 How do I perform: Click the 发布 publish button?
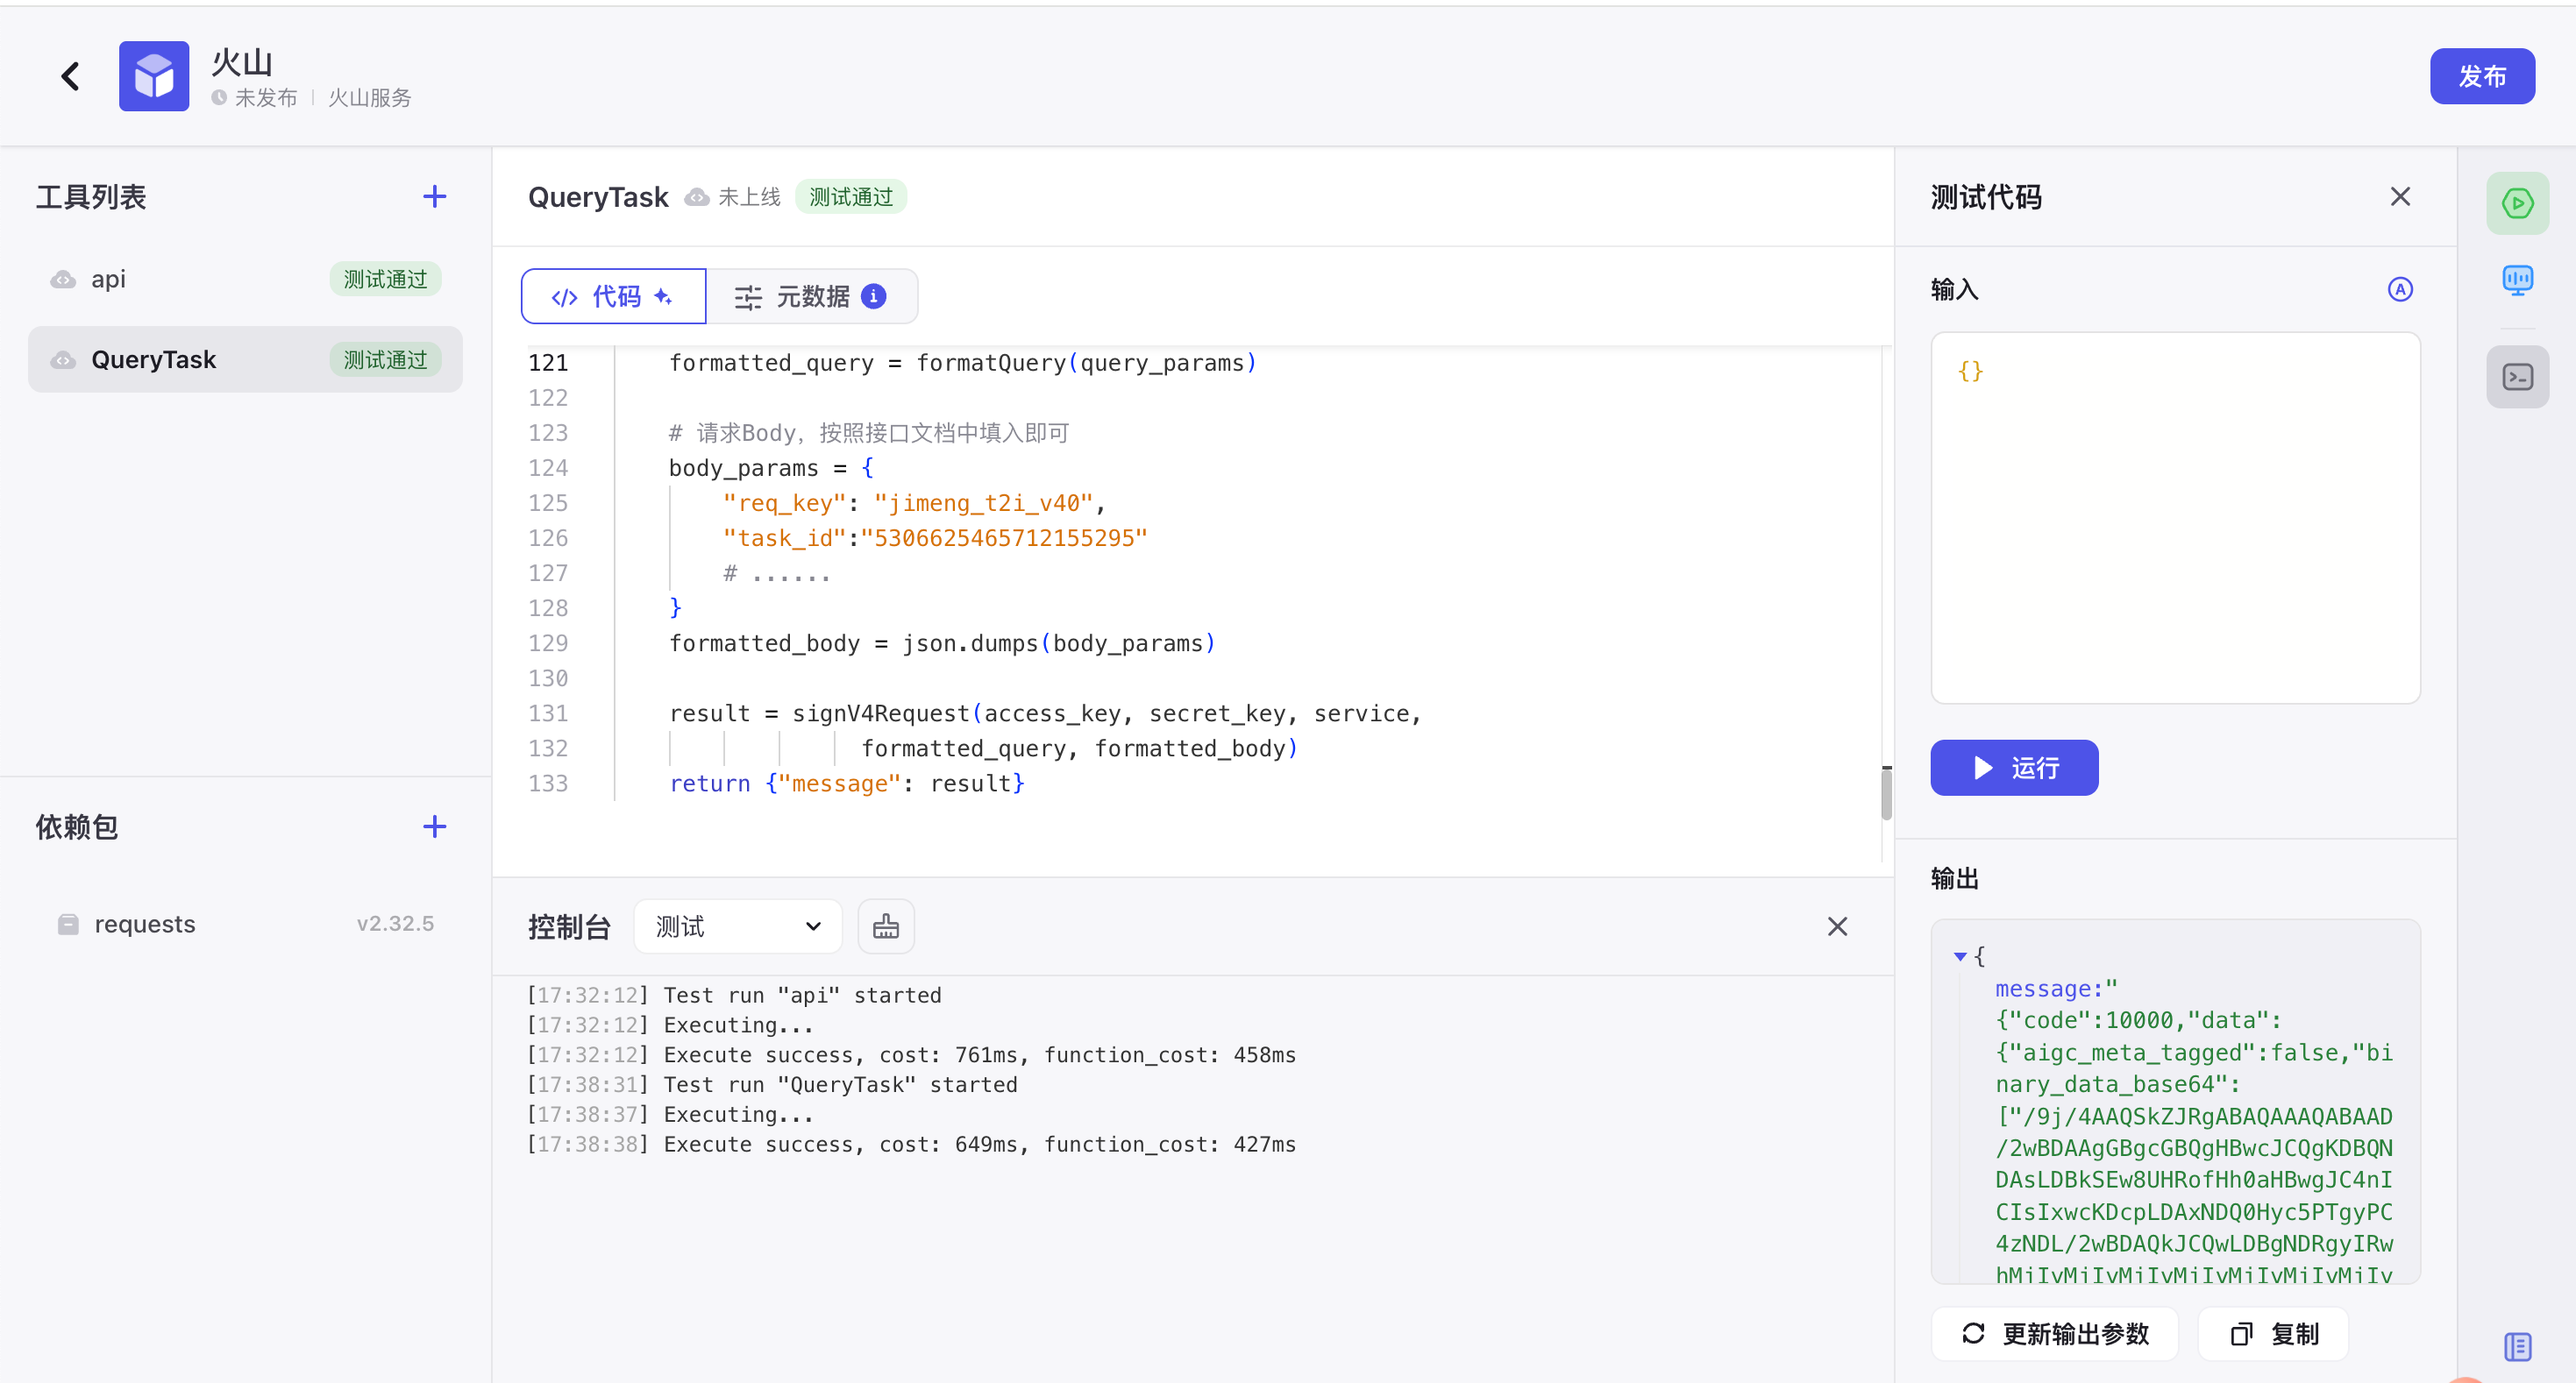[x=2481, y=76]
